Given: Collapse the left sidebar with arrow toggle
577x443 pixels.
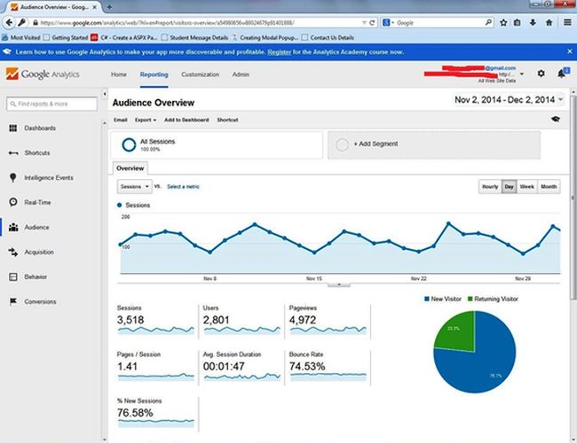Looking at the screenshot, I should pyautogui.click(x=105, y=95).
